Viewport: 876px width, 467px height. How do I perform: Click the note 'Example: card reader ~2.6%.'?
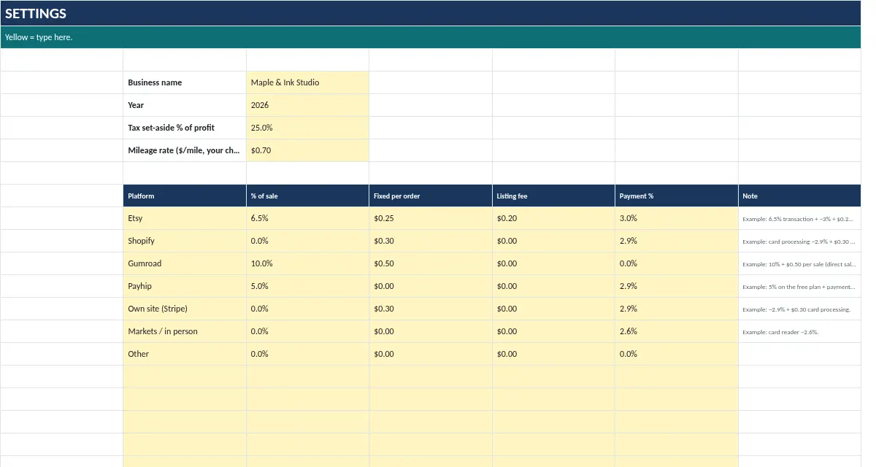[x=800, y=331]
